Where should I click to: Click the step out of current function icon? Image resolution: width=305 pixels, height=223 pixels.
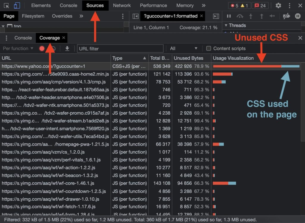click(262, 16)
